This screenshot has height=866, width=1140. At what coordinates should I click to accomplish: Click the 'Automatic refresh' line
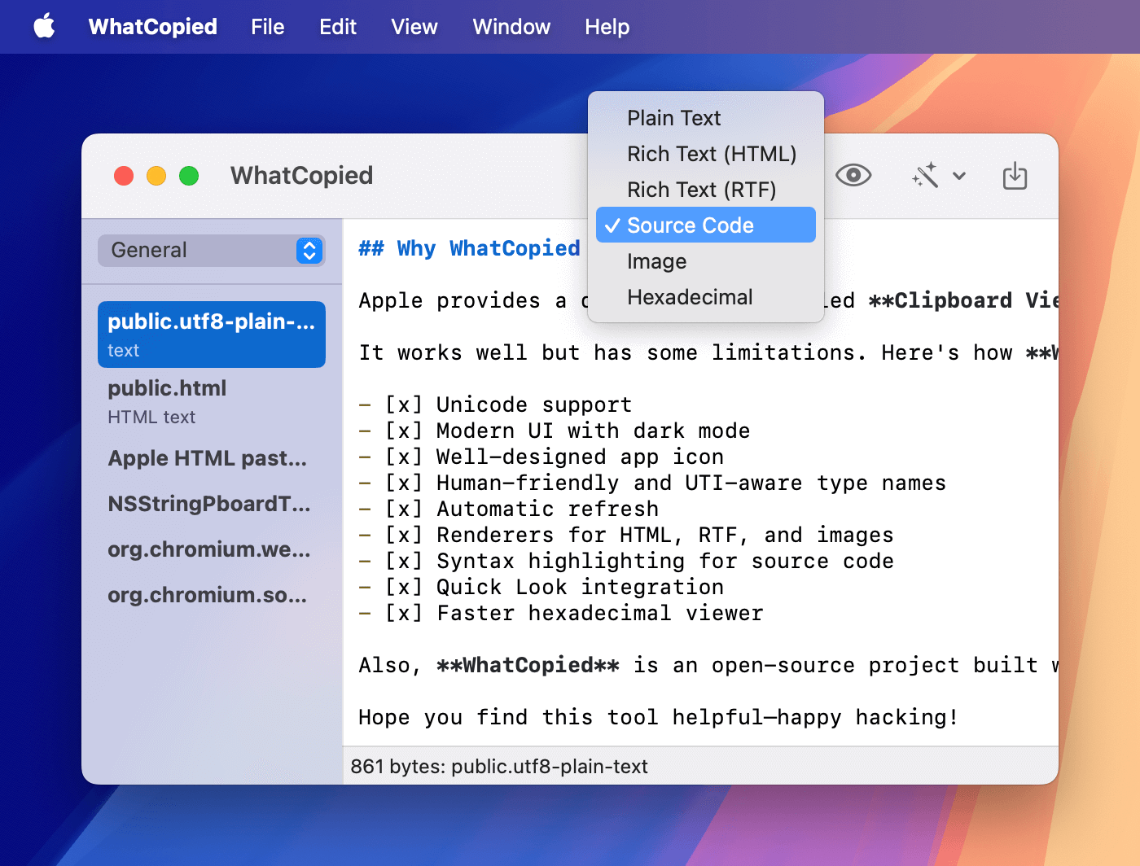click(509, 509)
